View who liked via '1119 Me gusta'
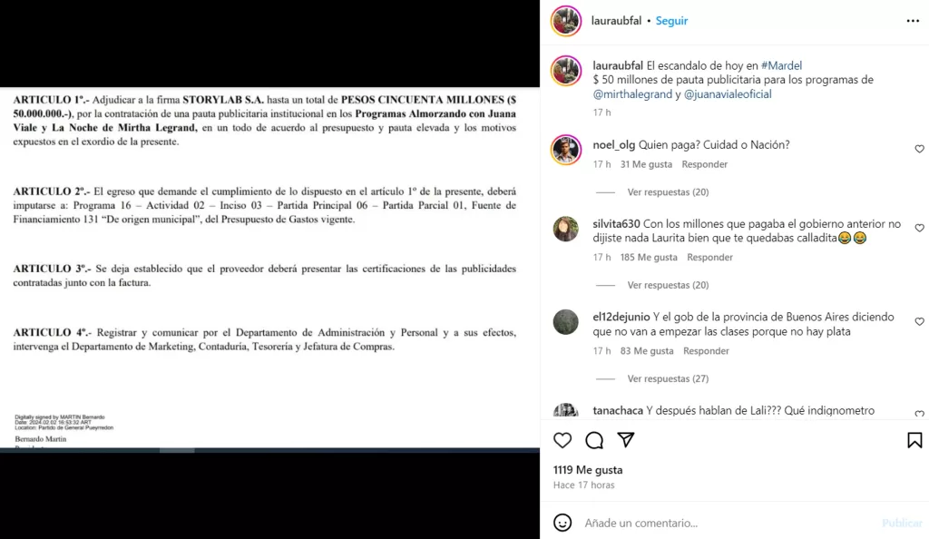The width and height of the screenshot is (929, 539). (x=588, y=470)
